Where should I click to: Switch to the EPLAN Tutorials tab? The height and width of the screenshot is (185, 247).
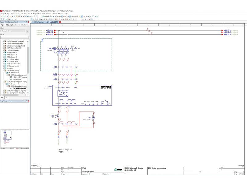click(38, 22)
